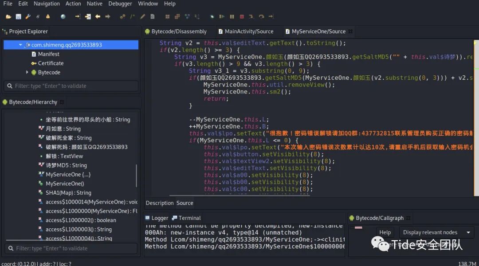Image resolution: width=479 pixels, height=266 pixels.
Task: Open the wrench options icon in toolbar
Action: tap(28, 16)
